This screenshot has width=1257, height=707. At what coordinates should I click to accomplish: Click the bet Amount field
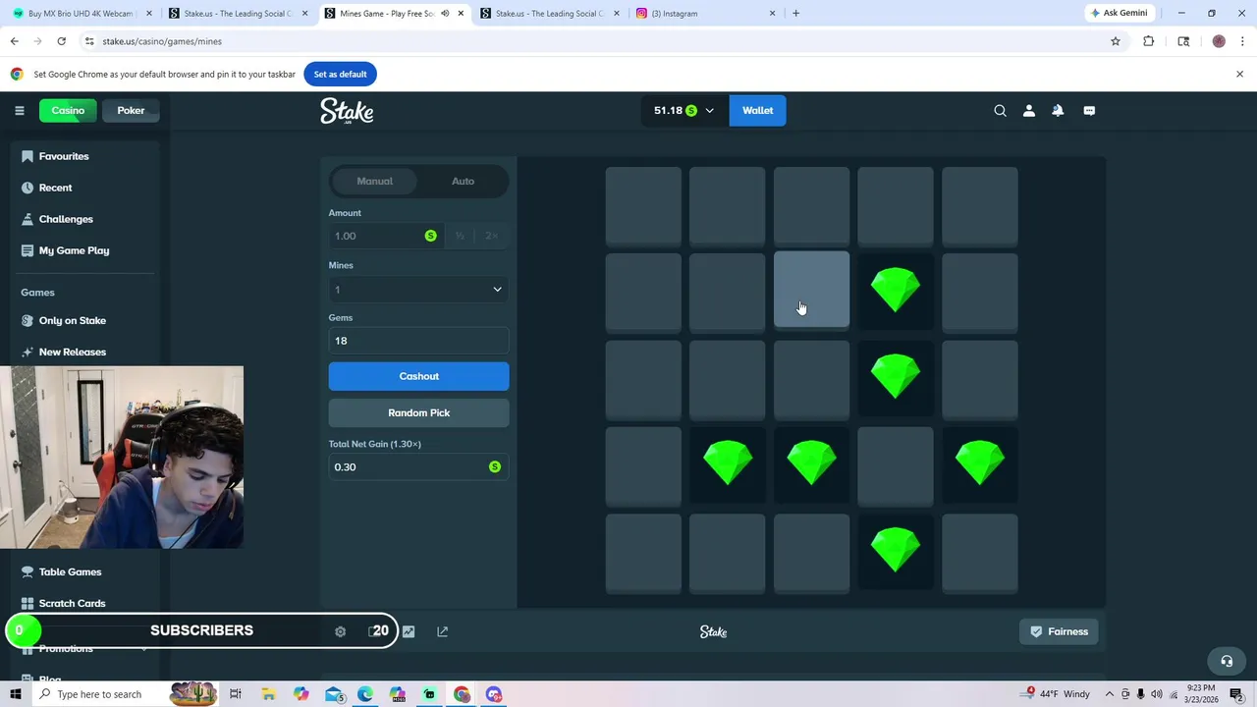click(385, 236)
